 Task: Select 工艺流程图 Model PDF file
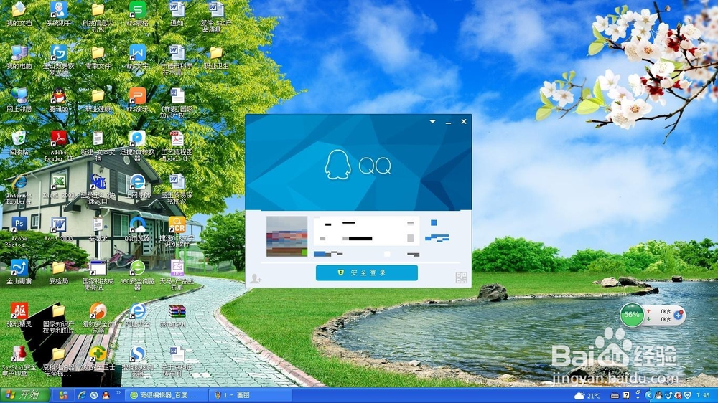(x=177, y=146)
